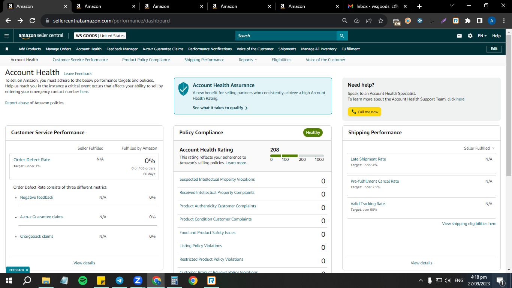Close the FEEDBACK widget with its X
512x288 pixels.
point(27,270)
